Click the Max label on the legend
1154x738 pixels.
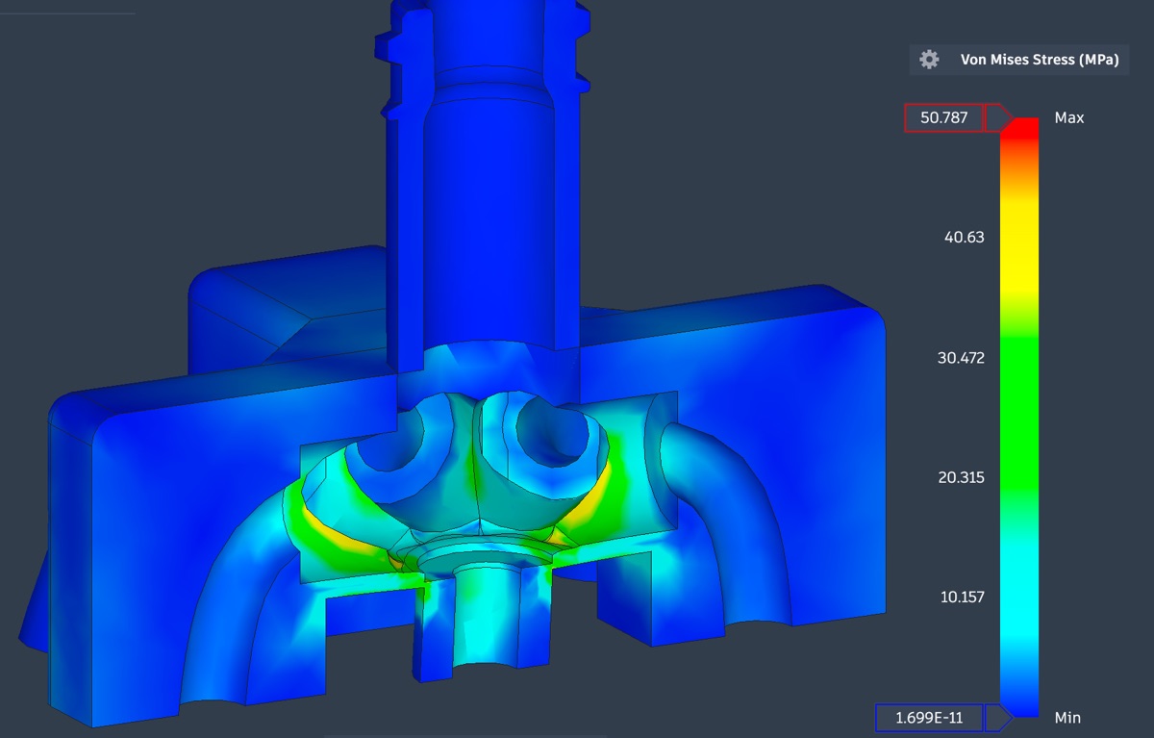tap(1069, 117)
